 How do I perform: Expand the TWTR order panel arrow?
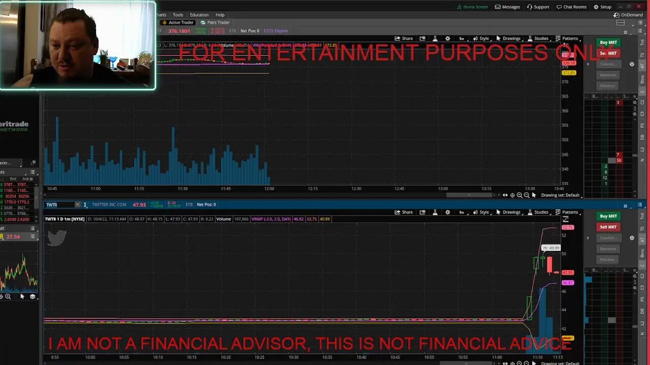pyautogui.click(x=588, y=238)
